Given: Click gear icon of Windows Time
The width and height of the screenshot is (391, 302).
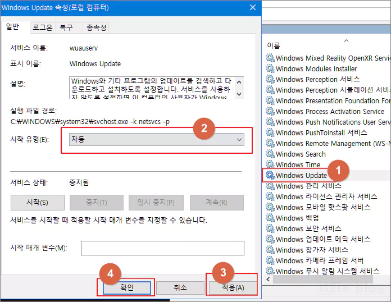Looking at the screenshot, I should (x=270, y=164).
